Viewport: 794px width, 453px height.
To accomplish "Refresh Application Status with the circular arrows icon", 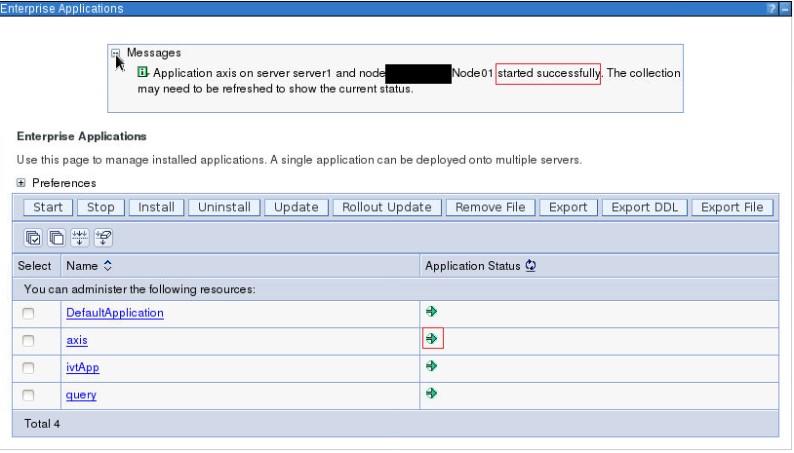I will (x=531, y=265).
